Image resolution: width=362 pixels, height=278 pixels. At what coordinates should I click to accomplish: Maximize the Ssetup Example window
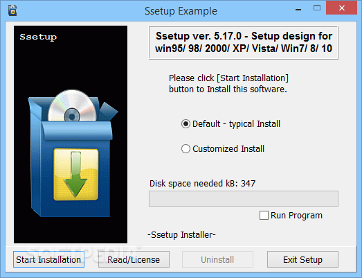[317, 8]
